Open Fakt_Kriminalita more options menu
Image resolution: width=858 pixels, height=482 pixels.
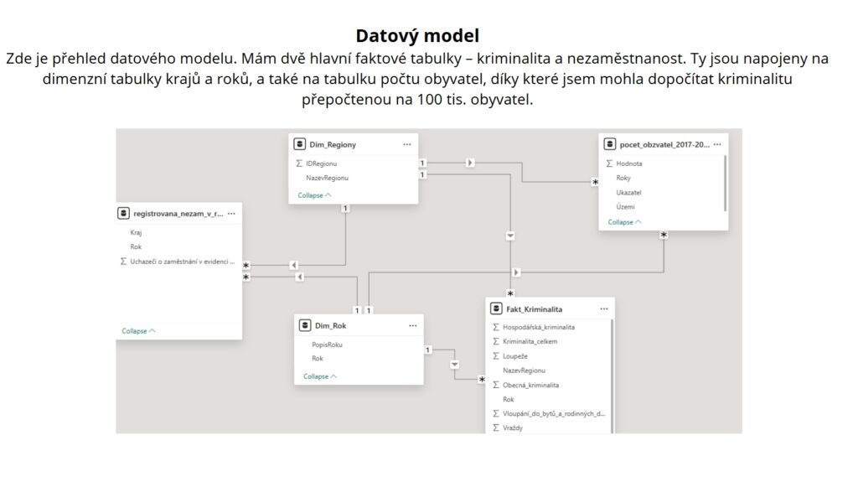pos(604,309)
